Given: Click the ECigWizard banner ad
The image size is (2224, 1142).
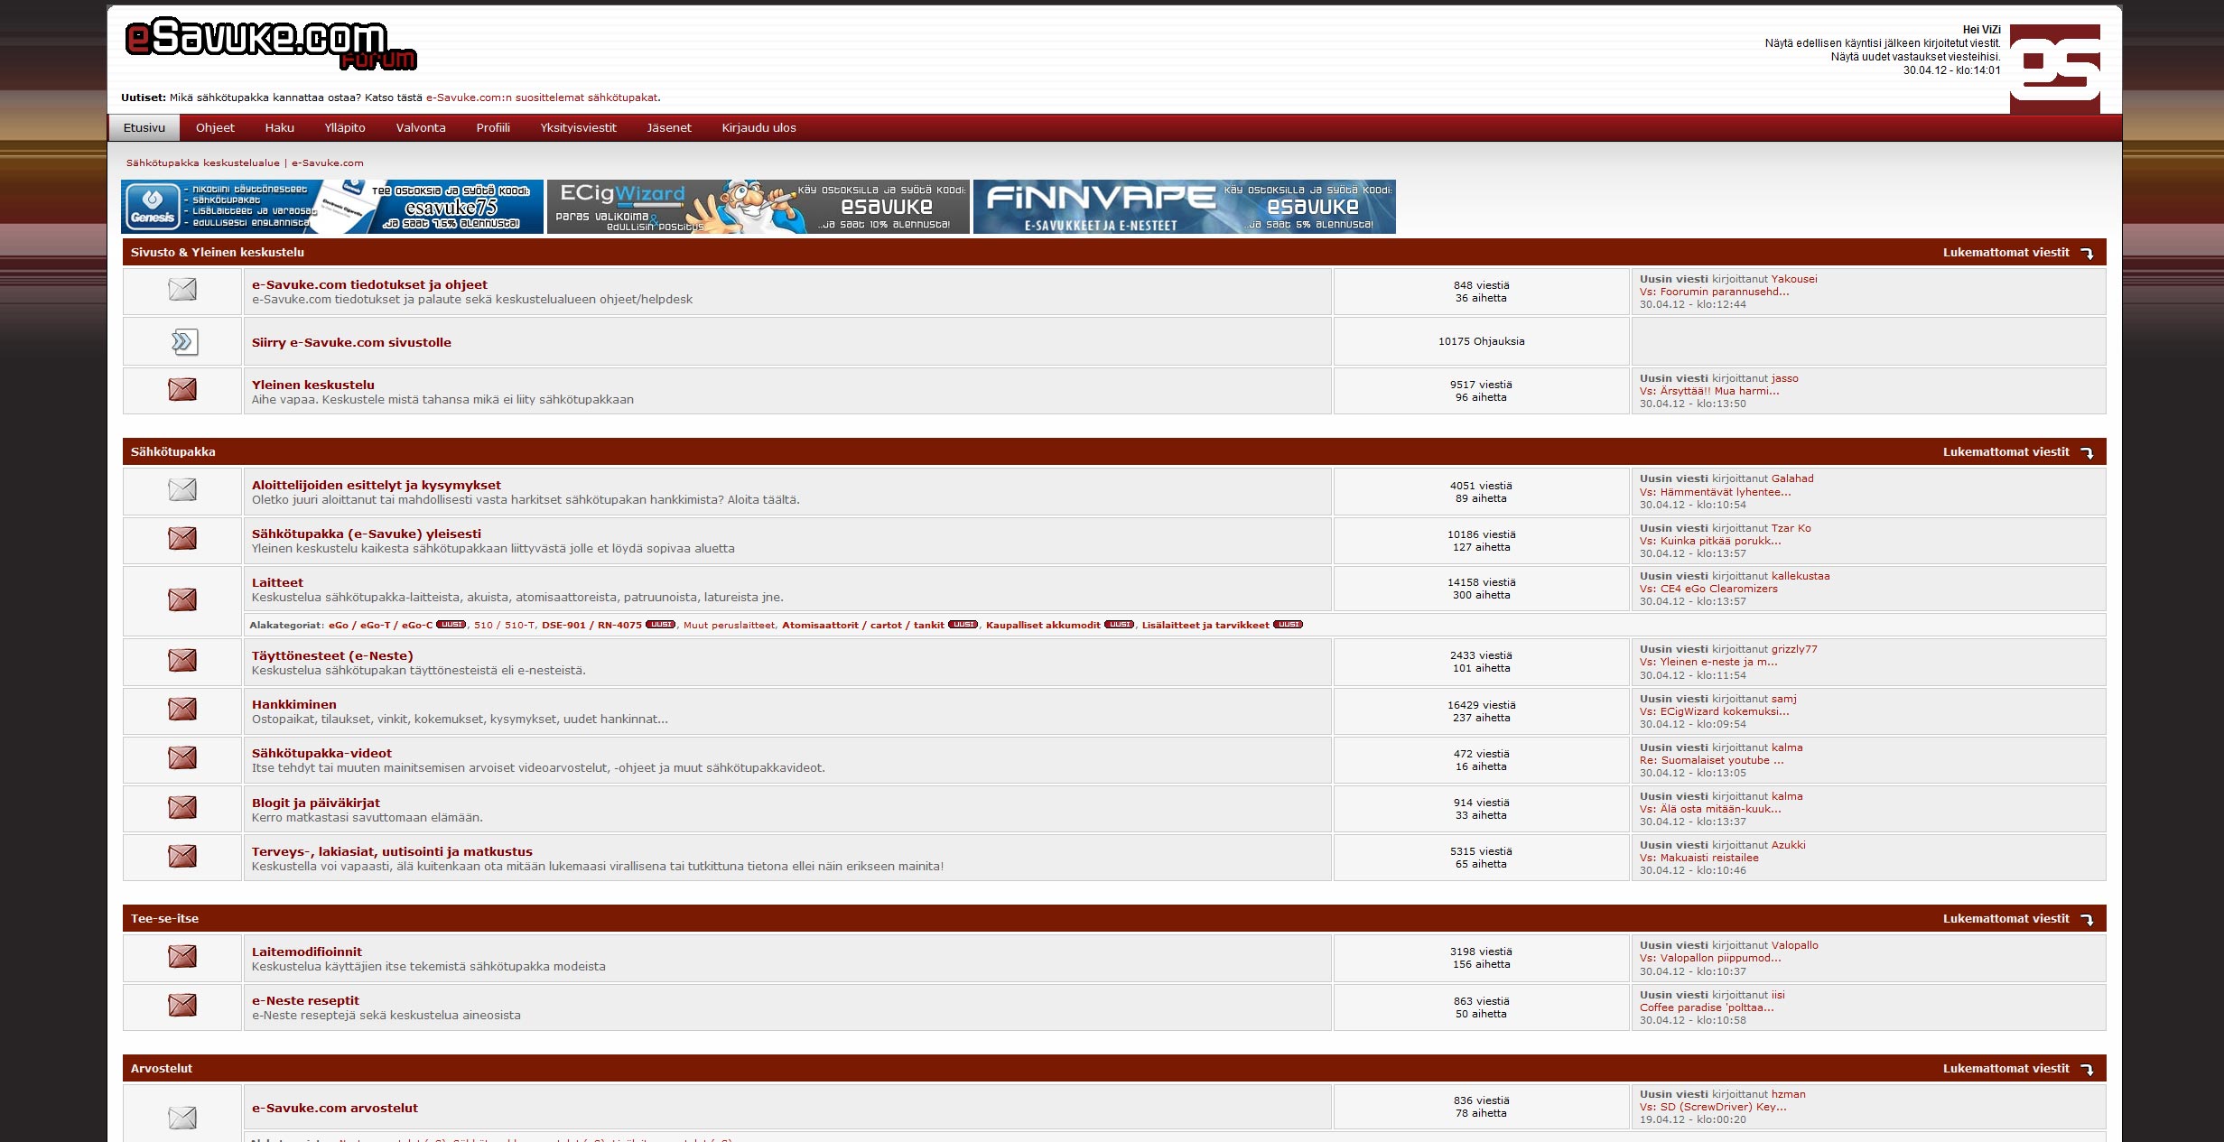Looking at the screenshot, I should pyautogui.click(x=758, y=207).
